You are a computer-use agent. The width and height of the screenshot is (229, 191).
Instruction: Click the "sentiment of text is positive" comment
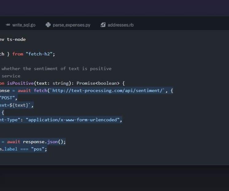(x=73, y=68)
